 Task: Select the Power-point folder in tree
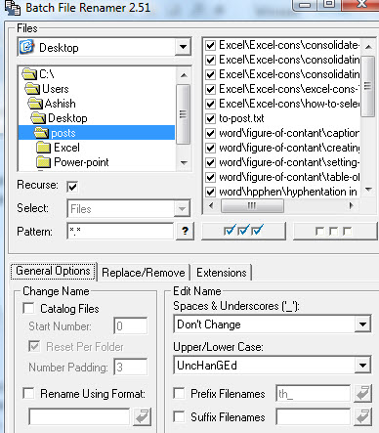(81, 162)
